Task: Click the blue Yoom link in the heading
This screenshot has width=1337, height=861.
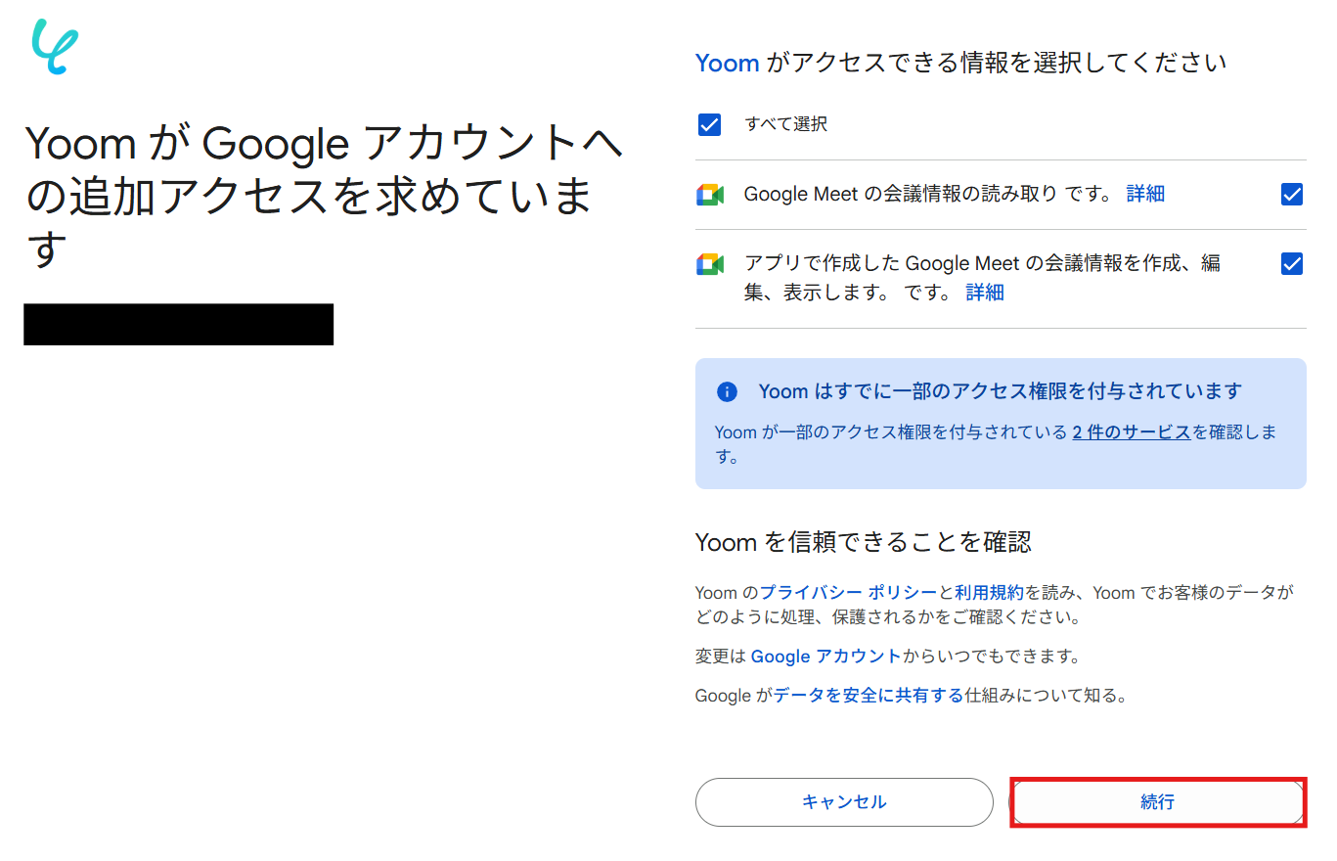Action: tap(727, 64)
